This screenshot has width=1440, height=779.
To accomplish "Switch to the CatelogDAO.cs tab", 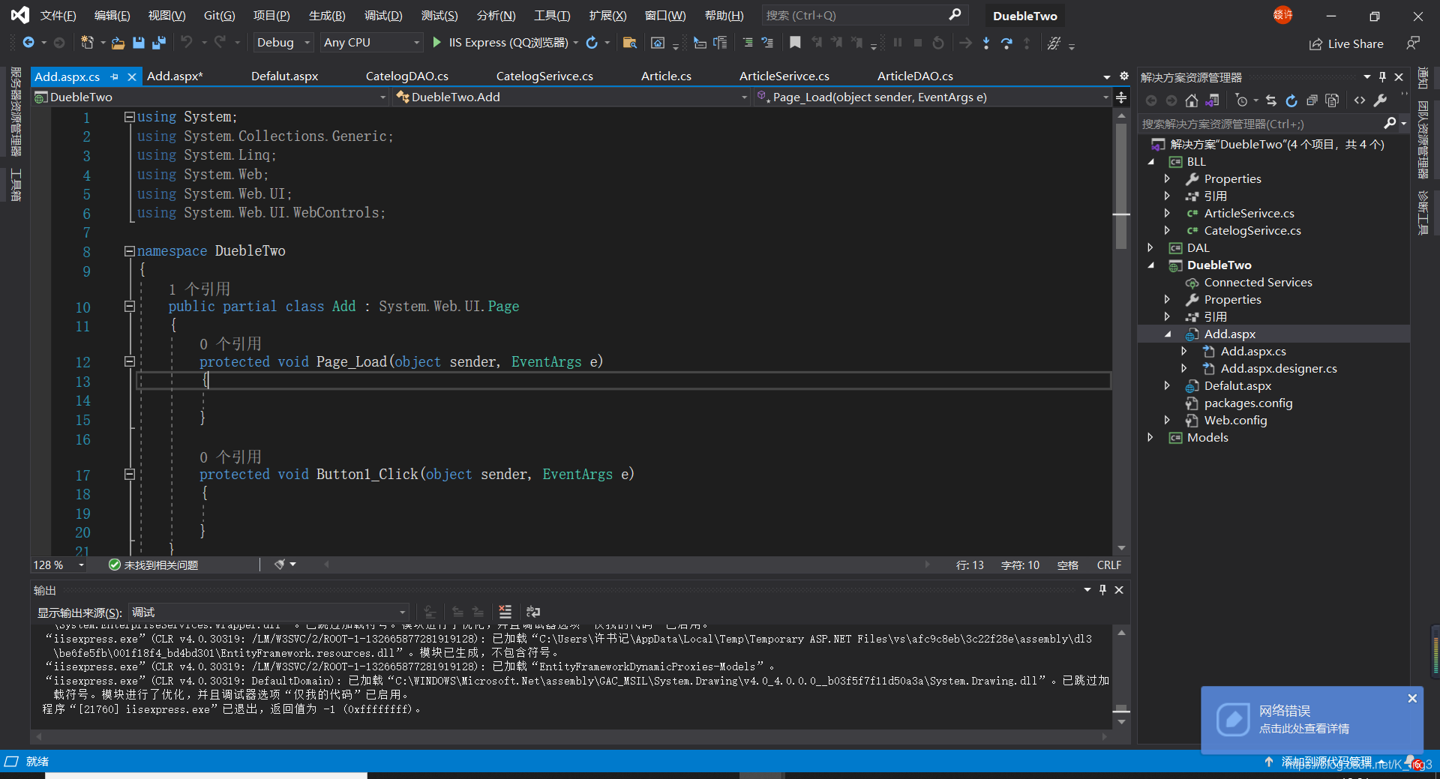I will [x=407, y=76].
